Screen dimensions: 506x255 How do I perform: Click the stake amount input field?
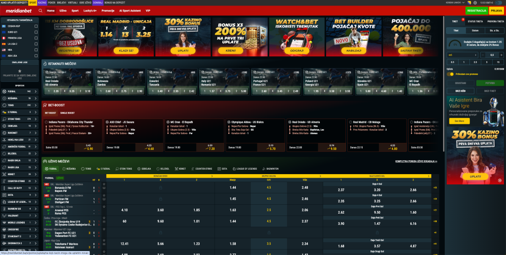[x=492, y=55]
